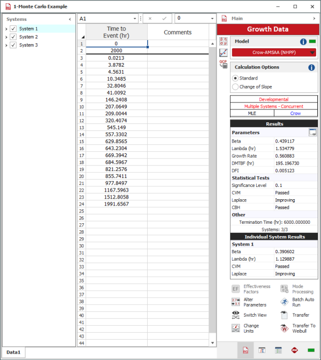Click Switch View icon
Image resolution: width=321 pixels, height=360 pixels.
235,315
